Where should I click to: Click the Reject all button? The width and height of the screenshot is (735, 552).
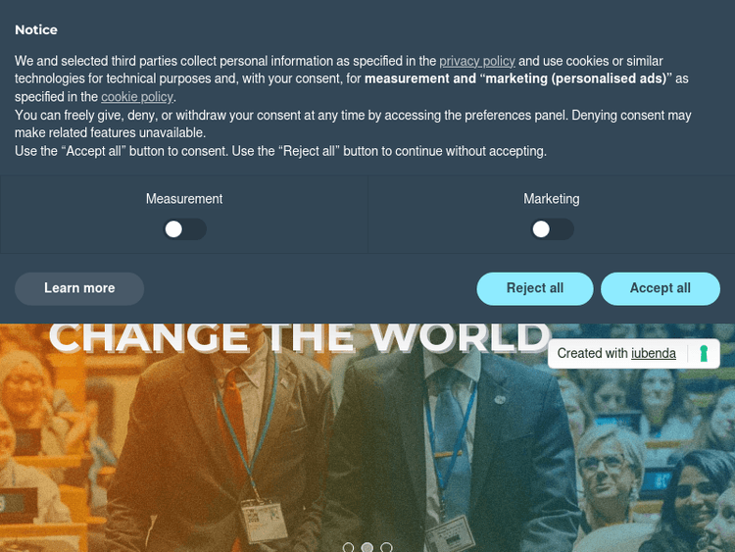point(535,288)
